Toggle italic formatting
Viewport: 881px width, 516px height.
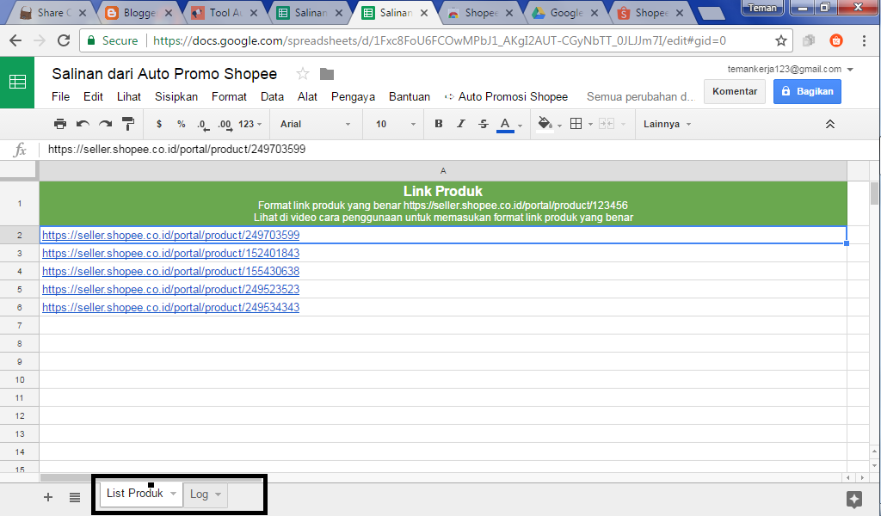[461, 124]
